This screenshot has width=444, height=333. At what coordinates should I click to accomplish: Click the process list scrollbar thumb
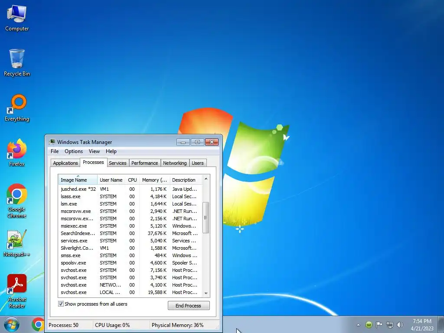click(206, 218)
